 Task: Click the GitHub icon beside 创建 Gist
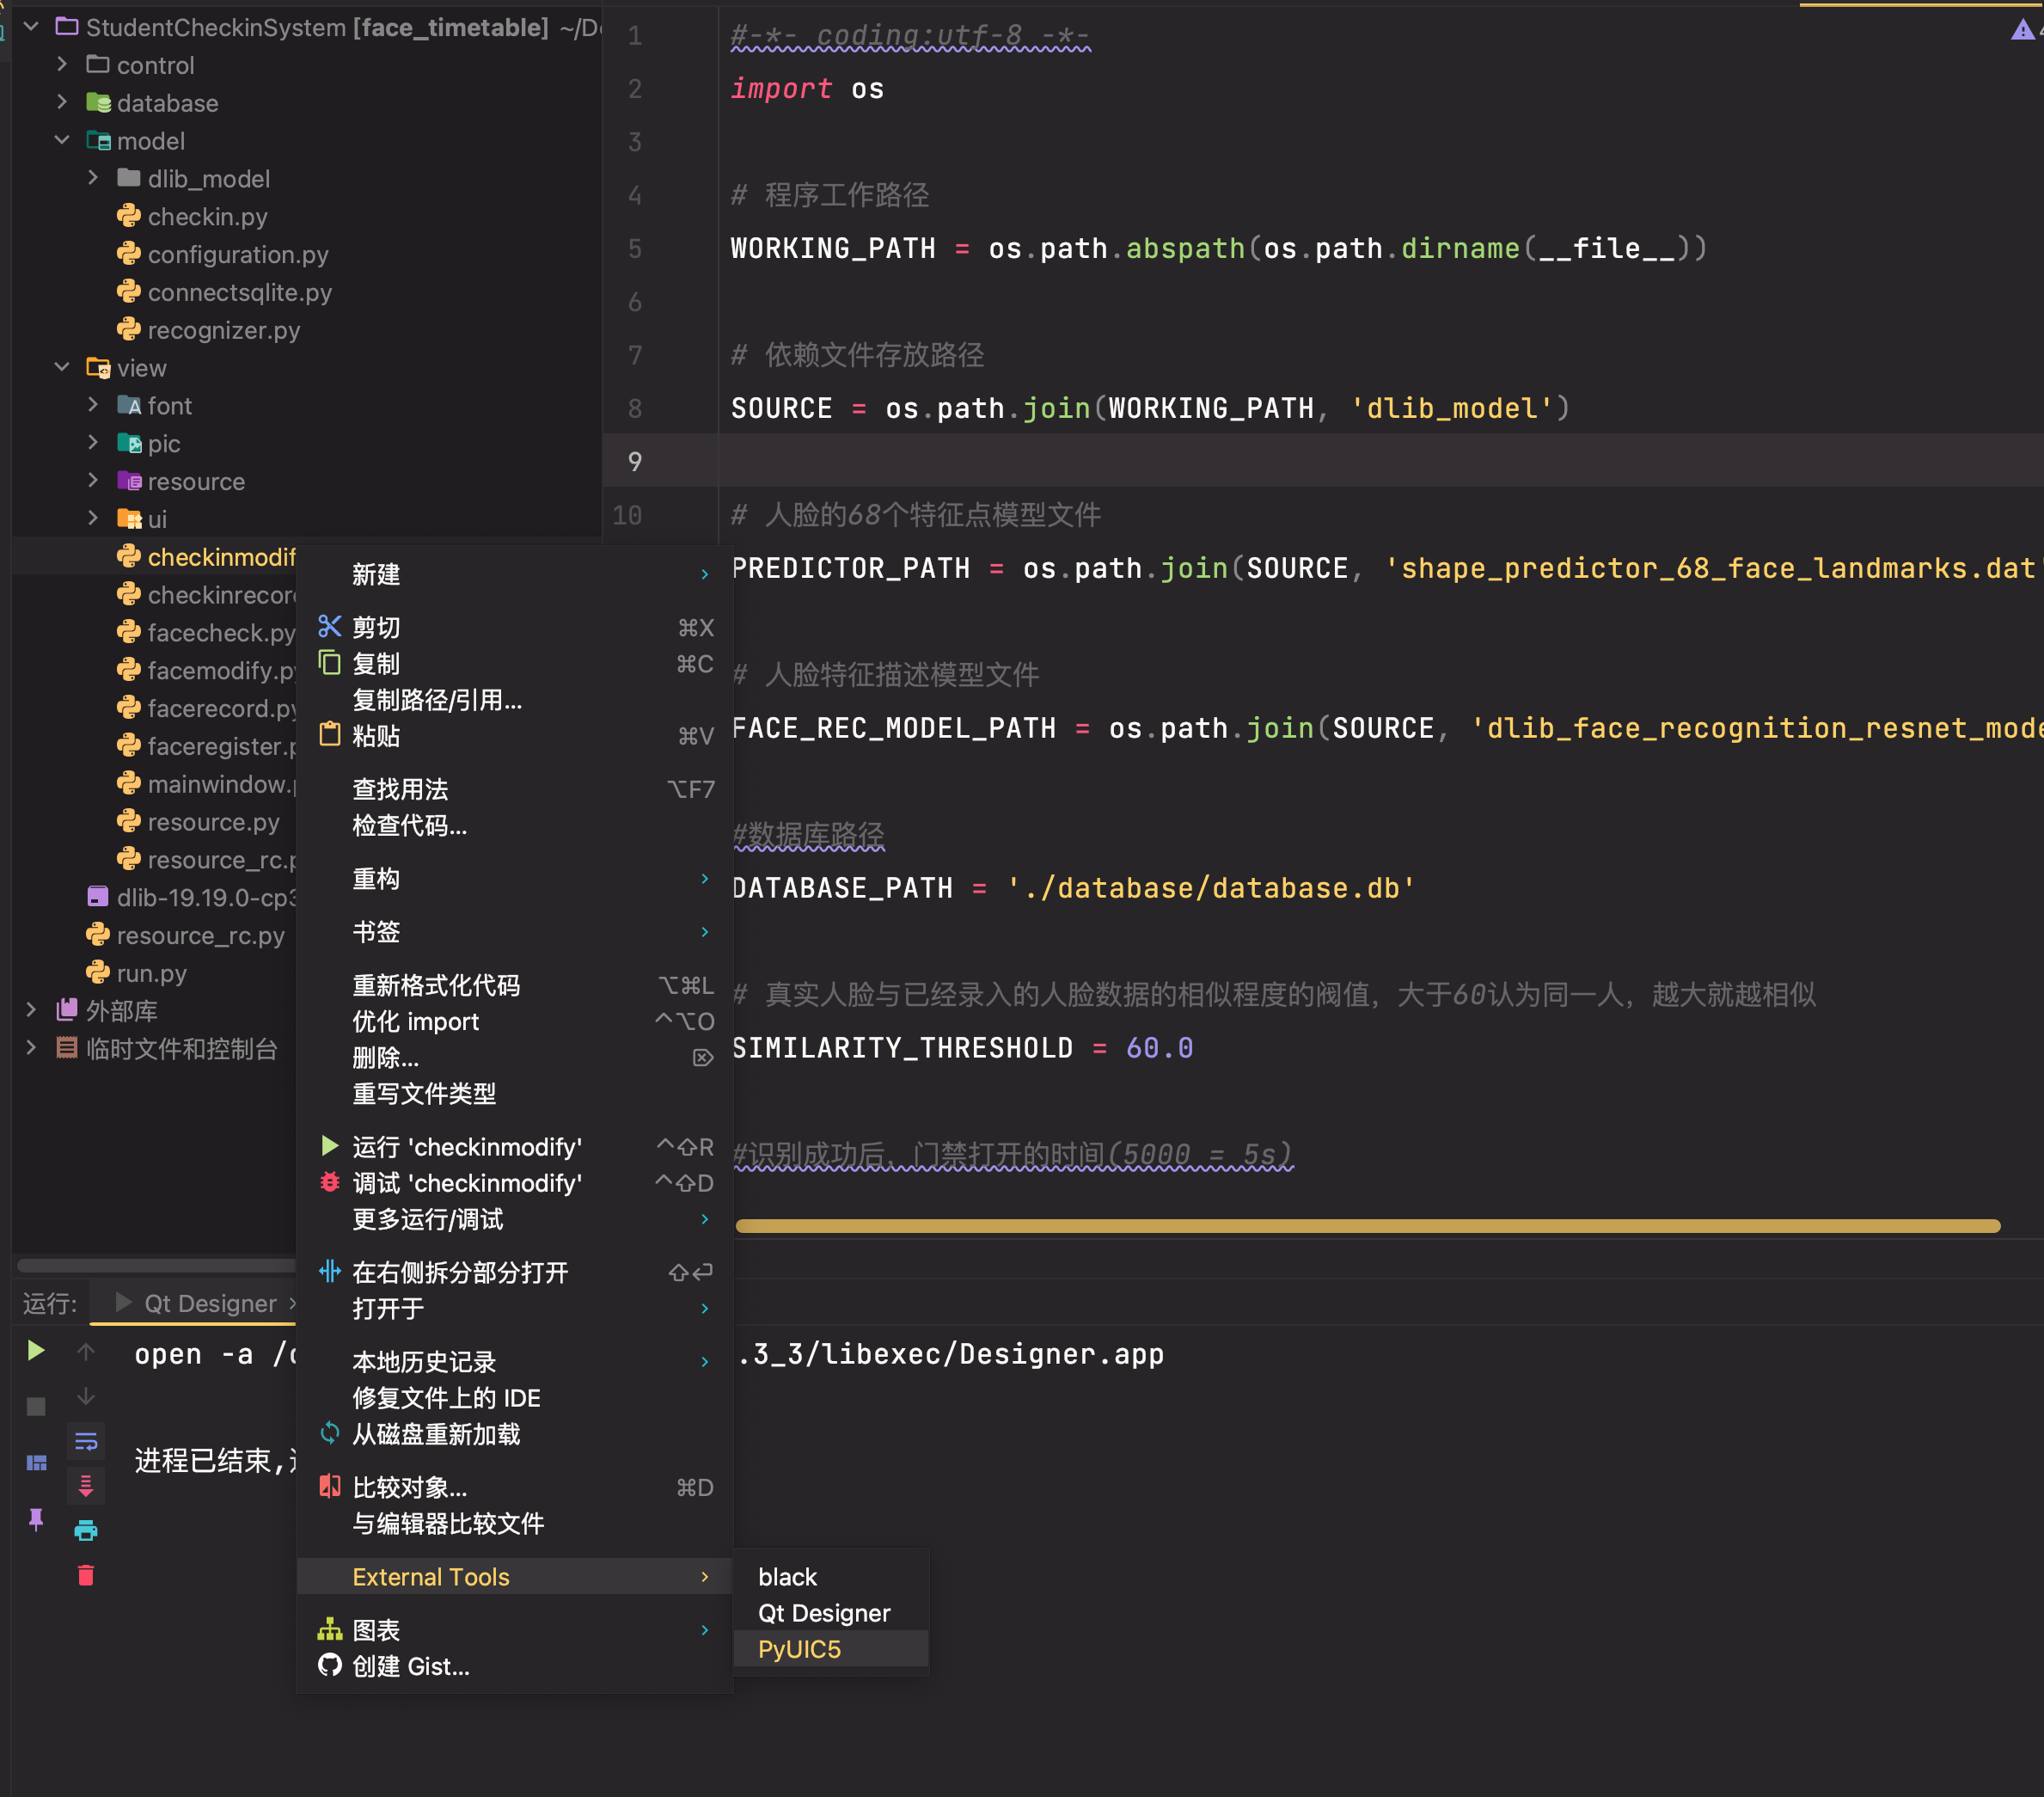(330, 1665)
